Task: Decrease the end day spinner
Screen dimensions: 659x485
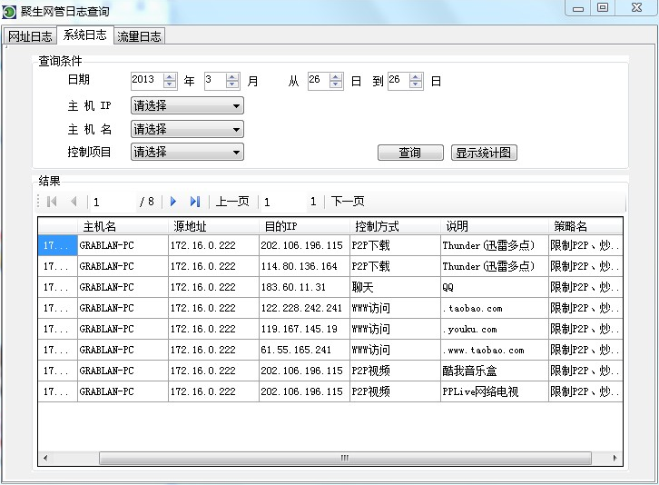Action: click(416, 84)
